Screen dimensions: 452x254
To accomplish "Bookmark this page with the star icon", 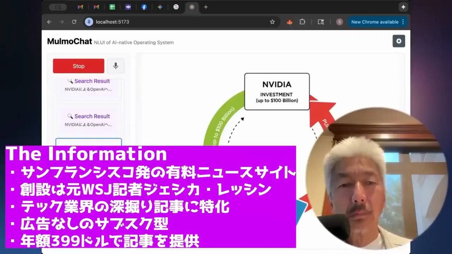I will point(272,22).
